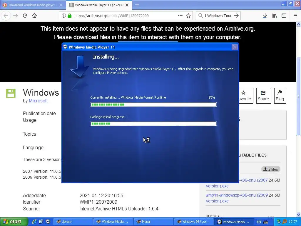Open the Downloads panel

(265, 16)
